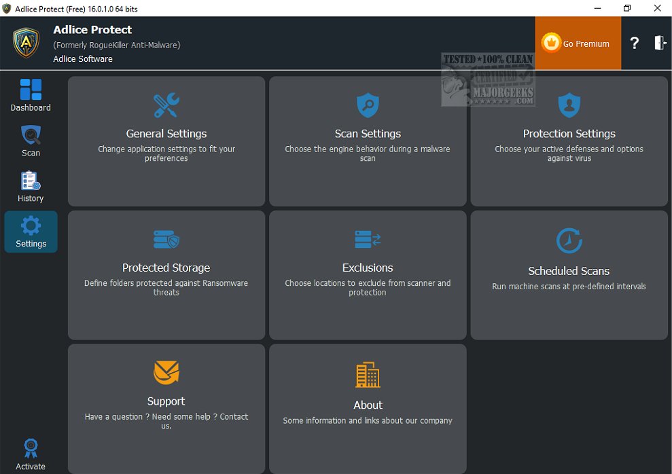The height and width of the screenshot is (474, 672).
Task: Click the crown icon on Go Premium
Action: click(551, 43)
